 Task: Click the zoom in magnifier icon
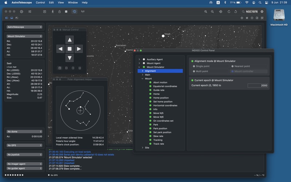click(206, 12)
